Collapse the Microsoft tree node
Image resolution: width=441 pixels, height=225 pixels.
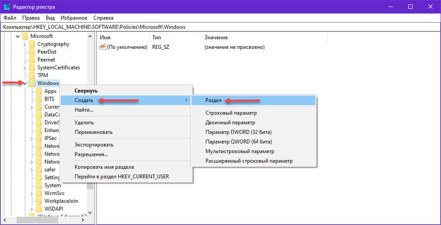point(18,36)
